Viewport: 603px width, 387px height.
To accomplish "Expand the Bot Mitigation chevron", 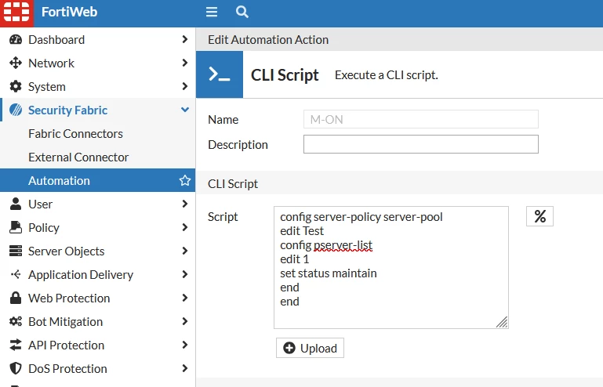I will 184,321.
